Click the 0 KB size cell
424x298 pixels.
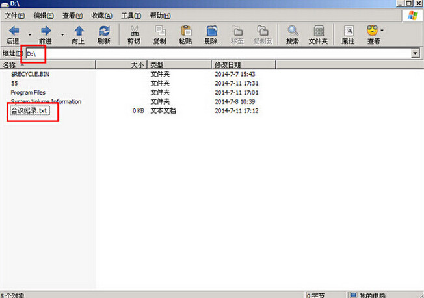coord(138,110)
